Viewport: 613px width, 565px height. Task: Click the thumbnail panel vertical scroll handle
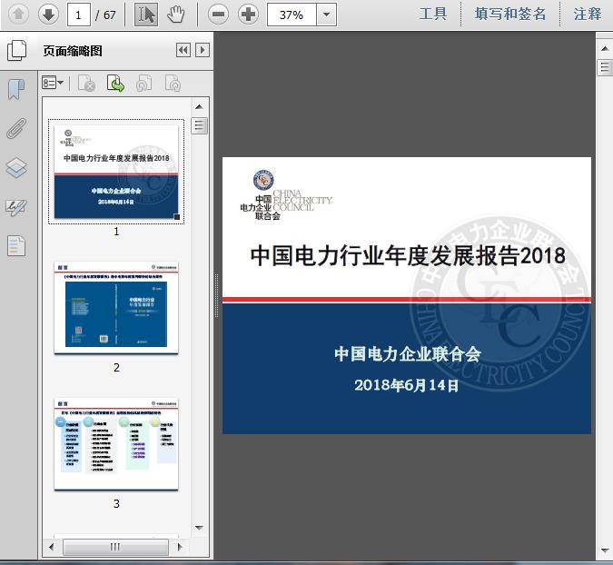pos(200,125)
